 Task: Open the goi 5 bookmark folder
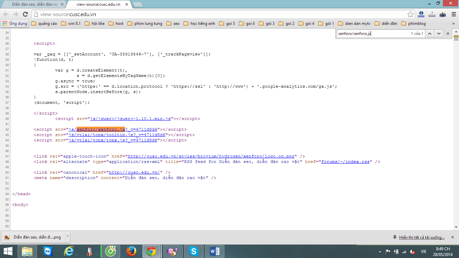(x=227, y=24)
